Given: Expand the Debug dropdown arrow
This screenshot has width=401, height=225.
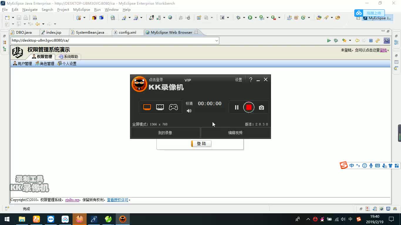Looking at the screenshot, I should pos(244,18).
